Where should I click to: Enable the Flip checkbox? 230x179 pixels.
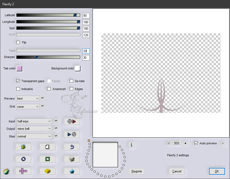pyautogui.click(x=18, y=42)
